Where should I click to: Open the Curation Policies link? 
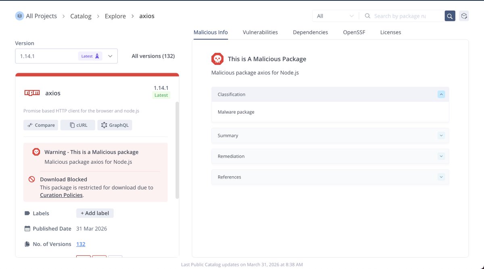61,195
